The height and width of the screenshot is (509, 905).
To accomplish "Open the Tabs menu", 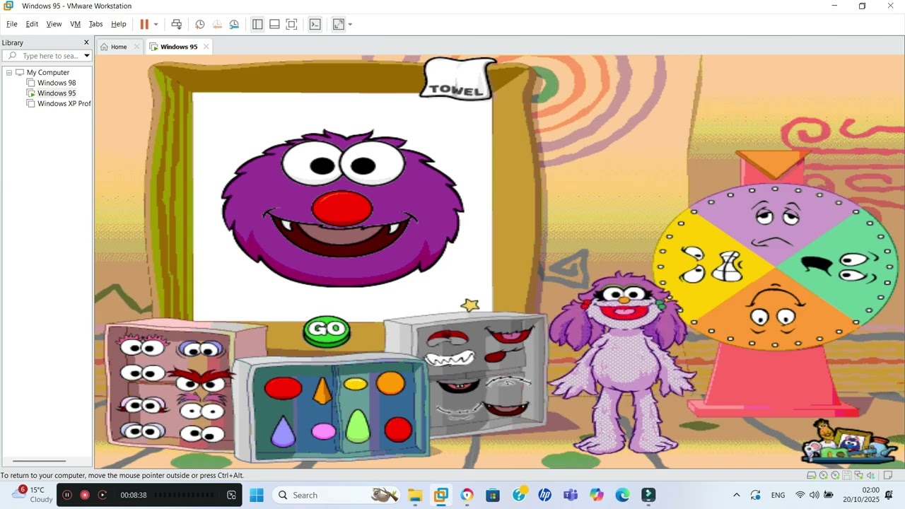I will [x=95, y=24].
